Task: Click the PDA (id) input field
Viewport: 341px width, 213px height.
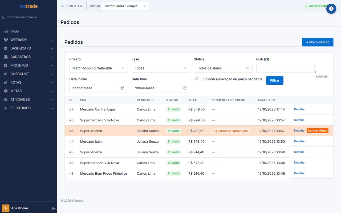Action: coord(285,68)
